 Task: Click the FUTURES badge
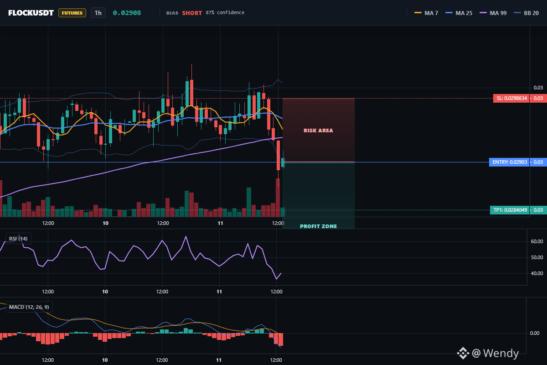click(72, 13)
